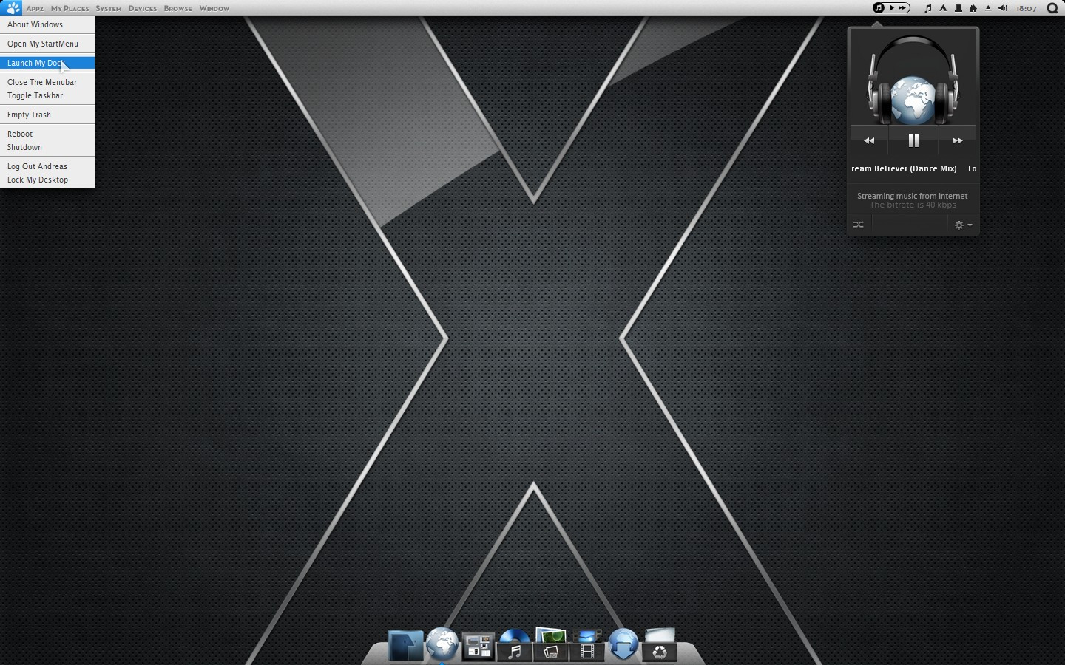The image size is (1065, 665).
Task: Toggle shuffle in the music widget
Action: [x=859, y=225]
